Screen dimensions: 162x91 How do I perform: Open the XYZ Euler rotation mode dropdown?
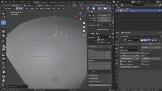tap(99, 72)
